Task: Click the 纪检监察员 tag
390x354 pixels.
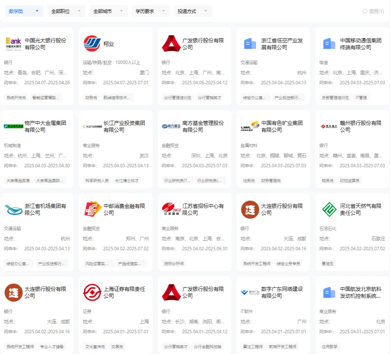Action: (x=350, y=181)
